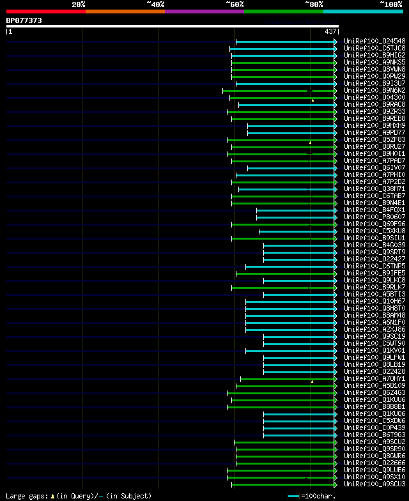Select label UniRef100_Q9SRT9
Image resolution: width=409 pixels, height=501 pixels.
point(374,252)
